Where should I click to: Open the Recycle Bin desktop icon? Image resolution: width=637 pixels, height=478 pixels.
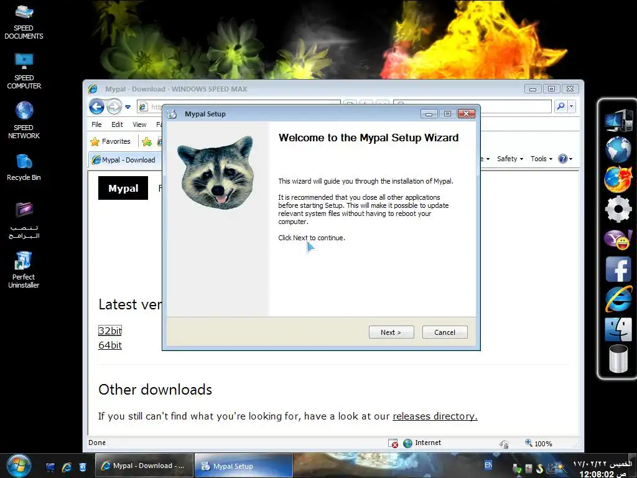[24, 167]
